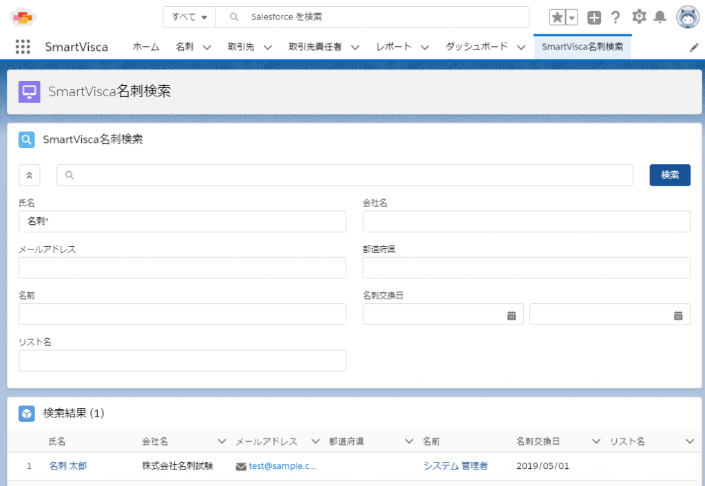Open the システム 管理者 user link
Screen dimensions: 705x486
456,466
